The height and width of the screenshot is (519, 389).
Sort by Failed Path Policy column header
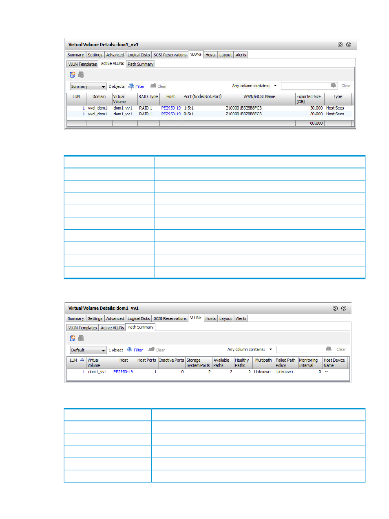coord(286,362)
